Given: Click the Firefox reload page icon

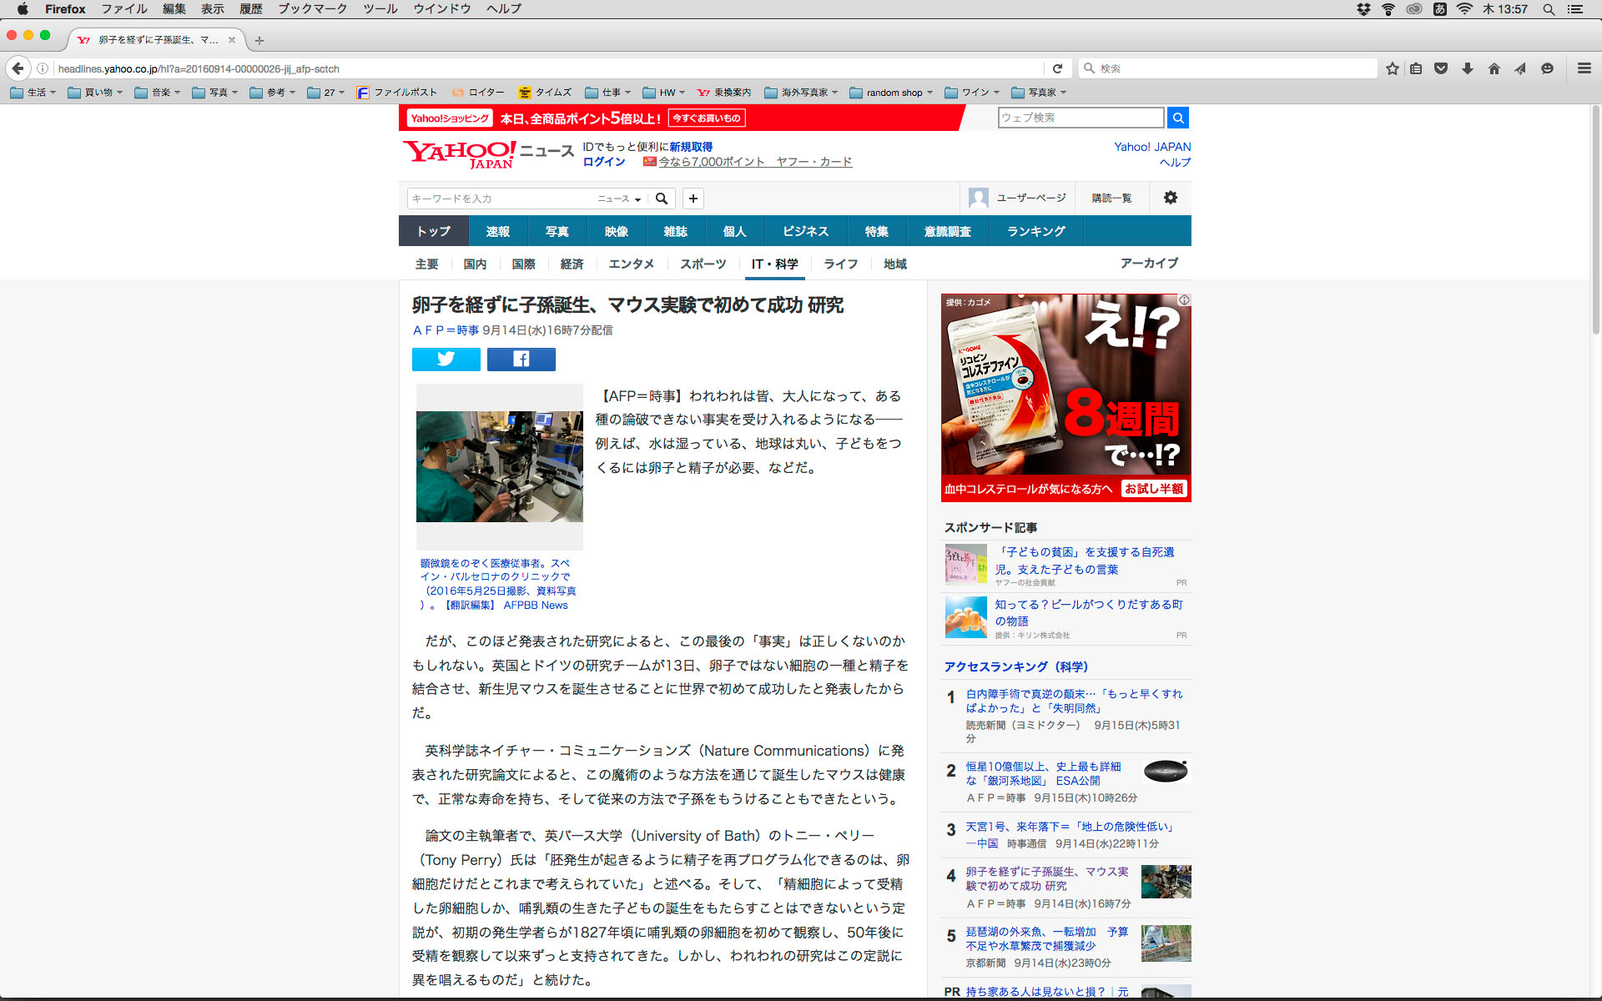Looking at the screenshot, I should click(1057, 68).
